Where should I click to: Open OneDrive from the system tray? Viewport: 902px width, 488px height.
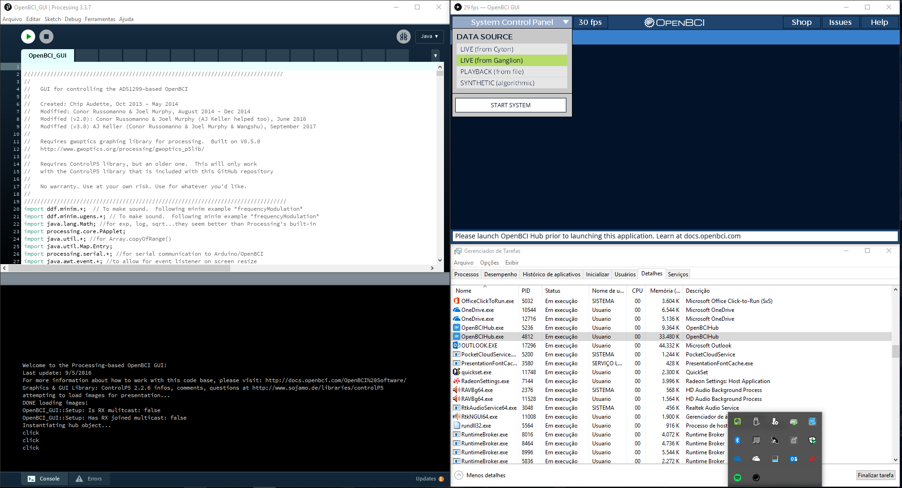(738, 459)
